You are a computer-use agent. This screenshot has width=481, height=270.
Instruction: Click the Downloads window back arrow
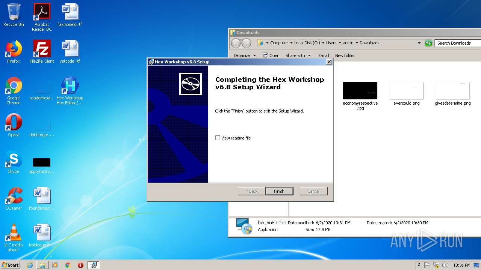[236, 43]
